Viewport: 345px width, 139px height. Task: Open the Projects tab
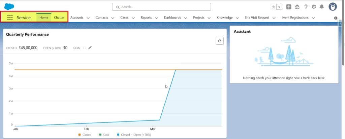pyautogui.click(x=199, y=18)
